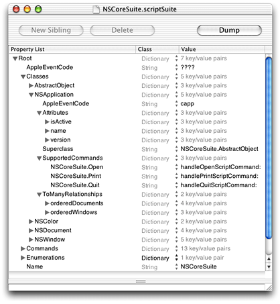Viewport: 280px width, 304px height.
Task: Open class popup for Name row
Action: [176, 266]
